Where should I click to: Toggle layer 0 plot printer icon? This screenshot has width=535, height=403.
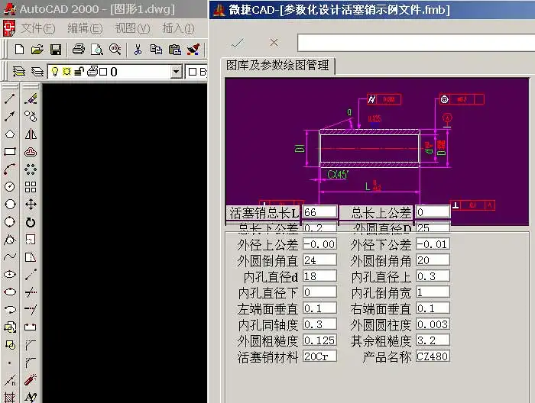tap(92, 71)
